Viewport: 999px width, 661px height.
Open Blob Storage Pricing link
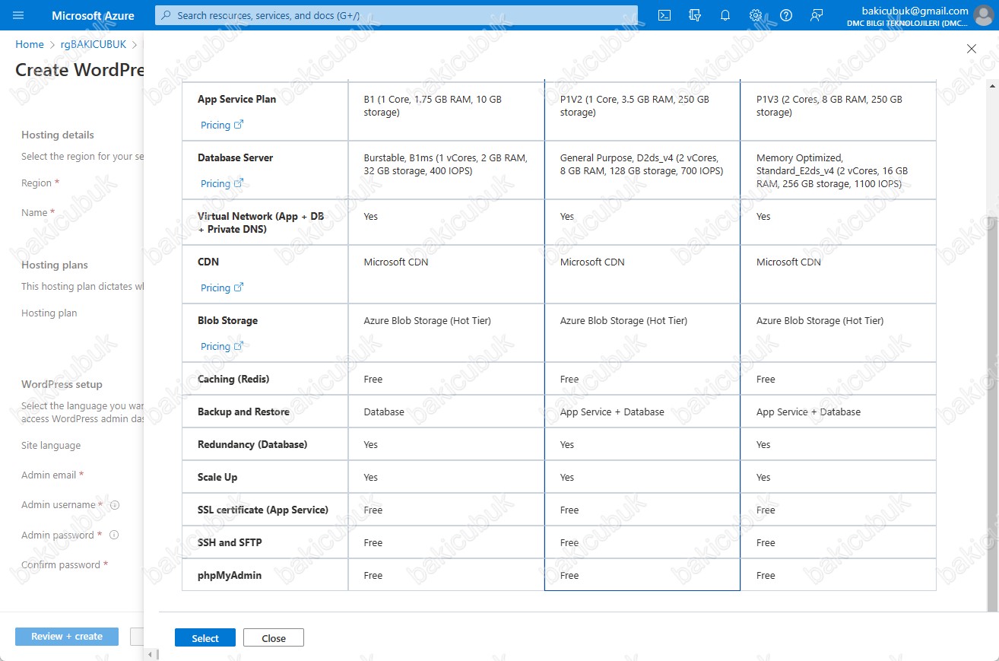tap(222, 346)
